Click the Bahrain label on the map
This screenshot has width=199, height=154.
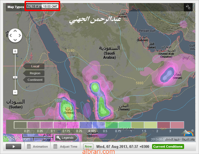click(x=143, y=38)
